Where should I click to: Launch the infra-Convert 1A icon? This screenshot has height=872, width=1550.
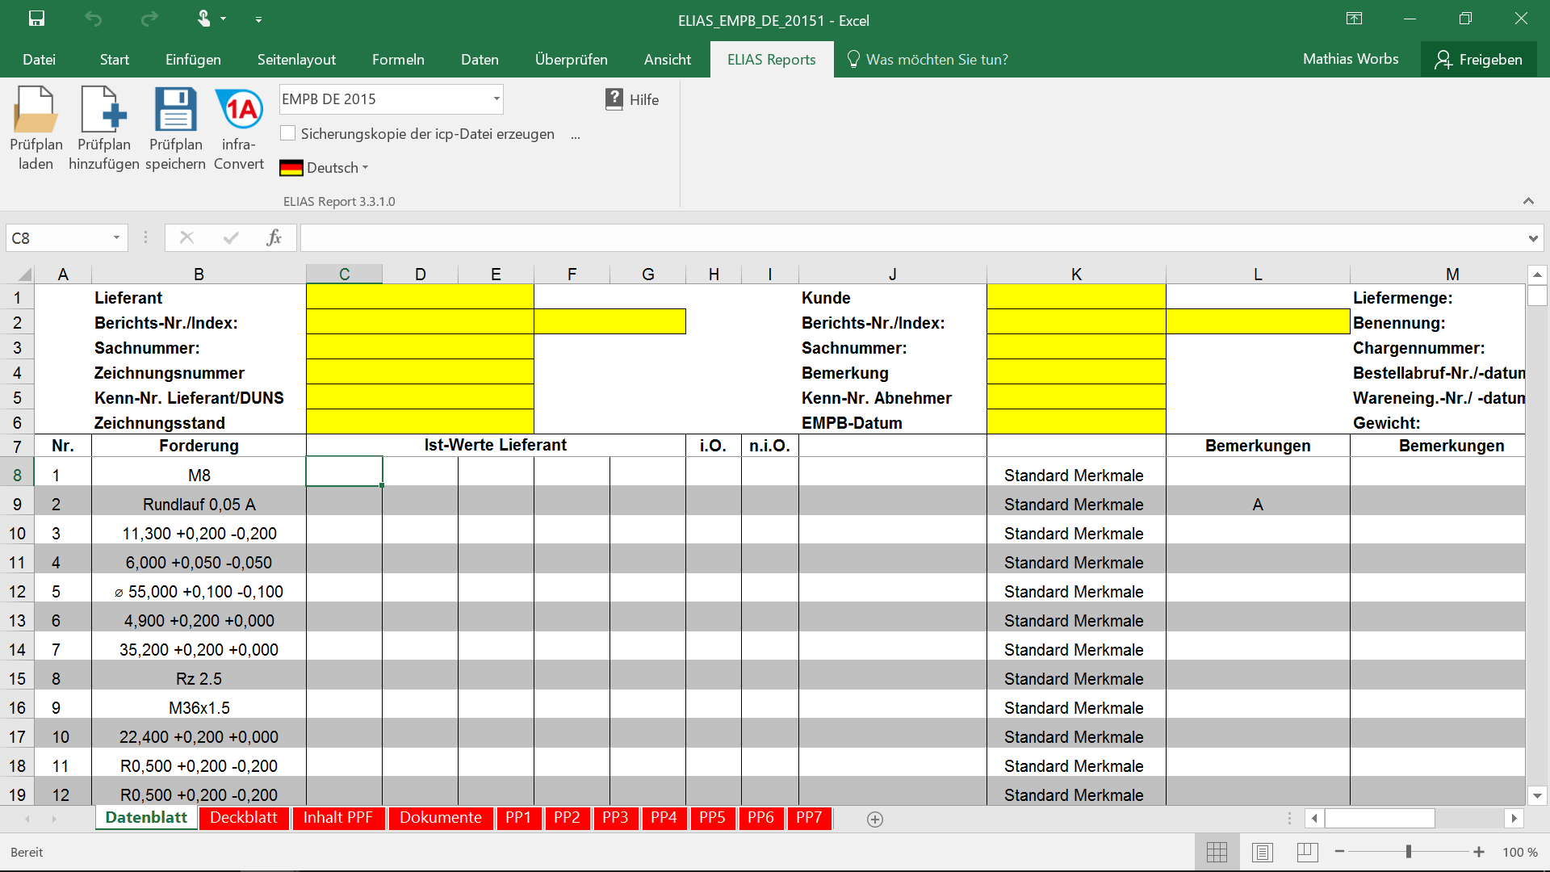(x=239, y=110)
